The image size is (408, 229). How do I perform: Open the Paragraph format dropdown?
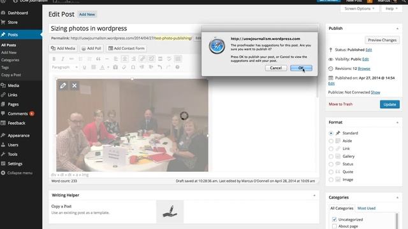(65, 67)
